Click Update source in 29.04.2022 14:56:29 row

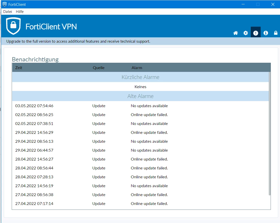pos(99,133)
